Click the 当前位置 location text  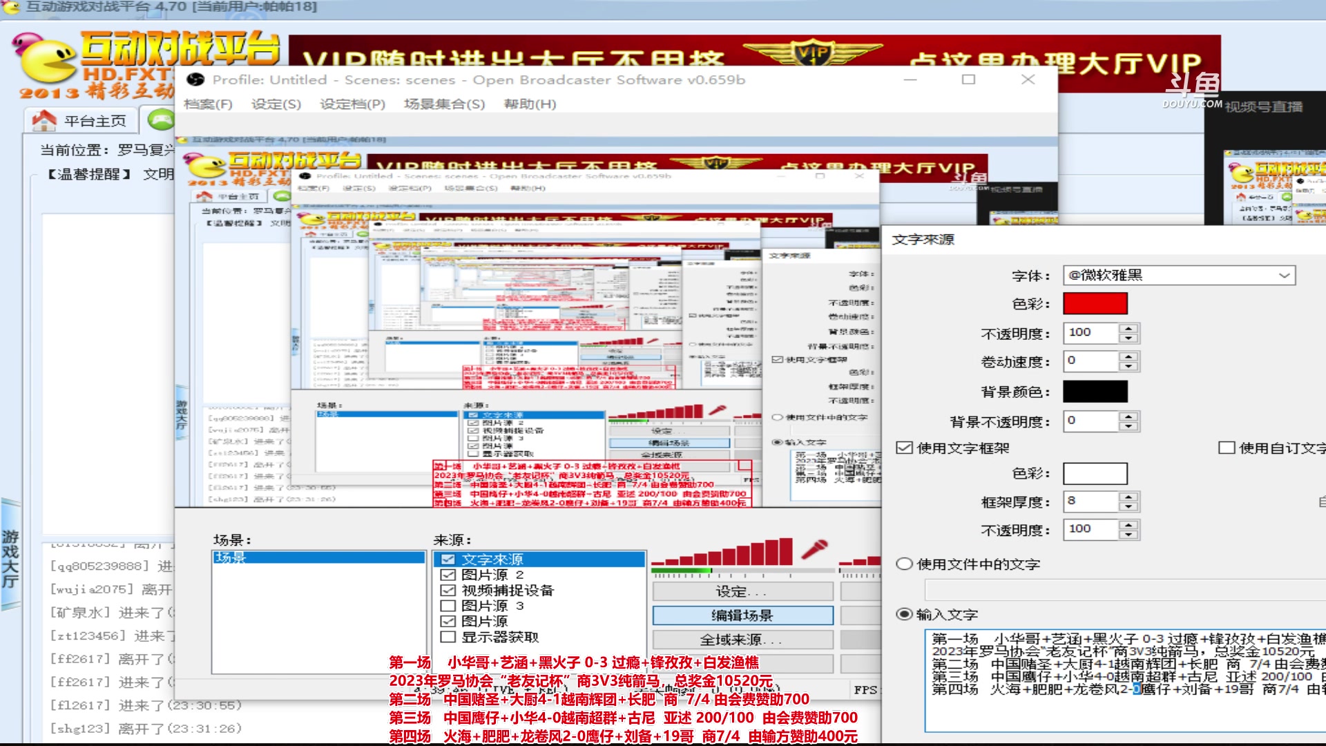107,150
